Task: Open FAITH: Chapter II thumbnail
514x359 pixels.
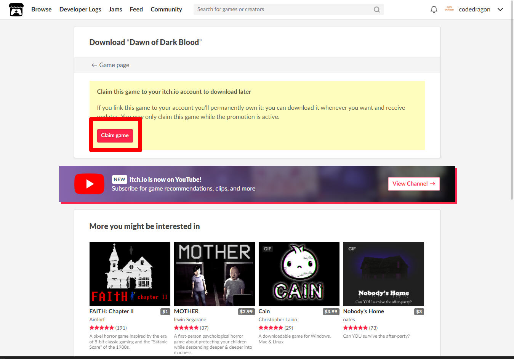Action: pyautogui.click(x=130, y=274)
